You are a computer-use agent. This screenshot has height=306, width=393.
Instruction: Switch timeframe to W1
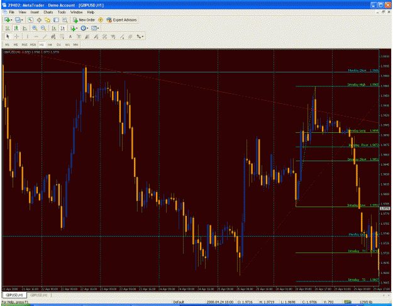67,45
